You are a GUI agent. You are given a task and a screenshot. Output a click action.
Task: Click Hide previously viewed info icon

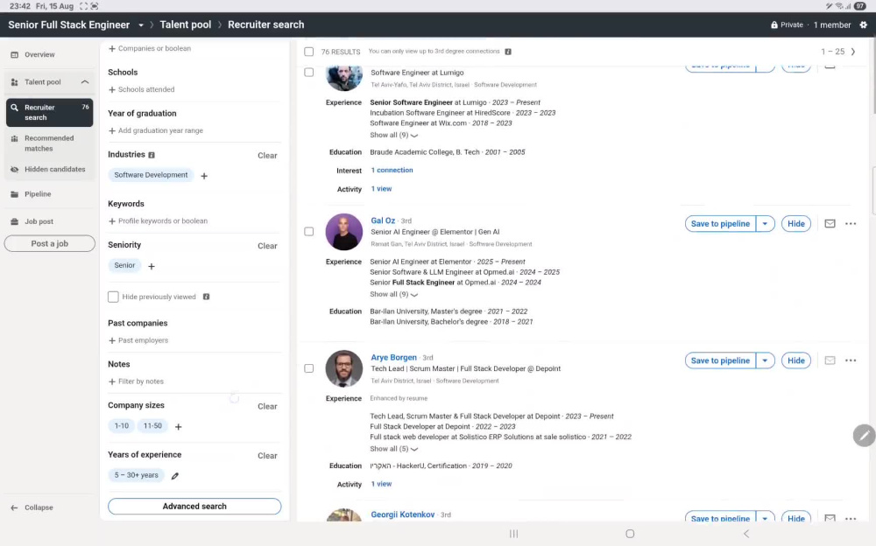206,297
